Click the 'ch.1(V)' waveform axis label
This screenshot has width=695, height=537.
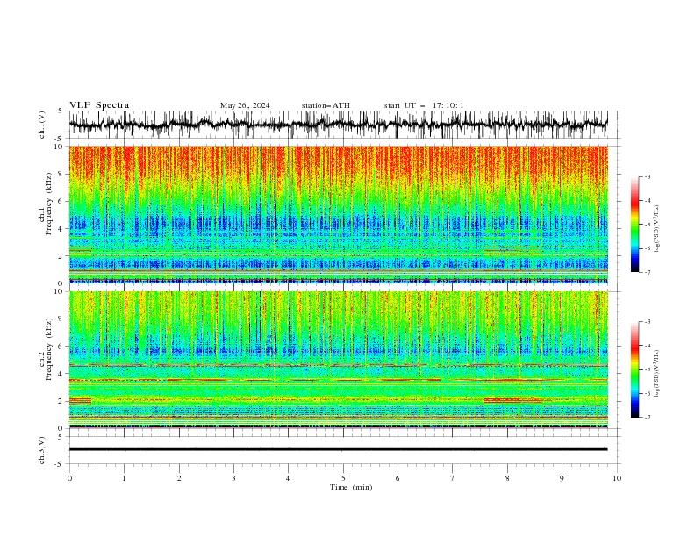tap(42, 125)
